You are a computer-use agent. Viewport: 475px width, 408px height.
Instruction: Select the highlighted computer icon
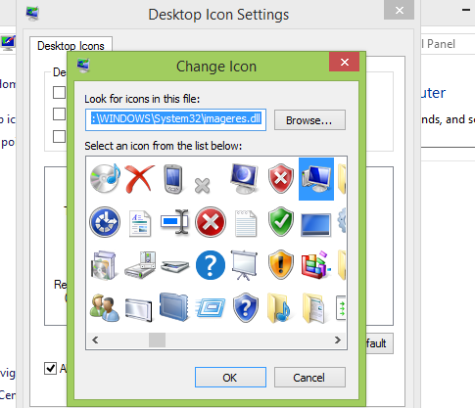coord(316,179)
